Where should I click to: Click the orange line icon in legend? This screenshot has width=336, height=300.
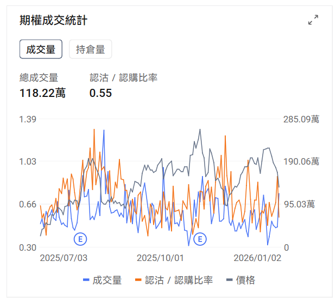tap(138, 280)
